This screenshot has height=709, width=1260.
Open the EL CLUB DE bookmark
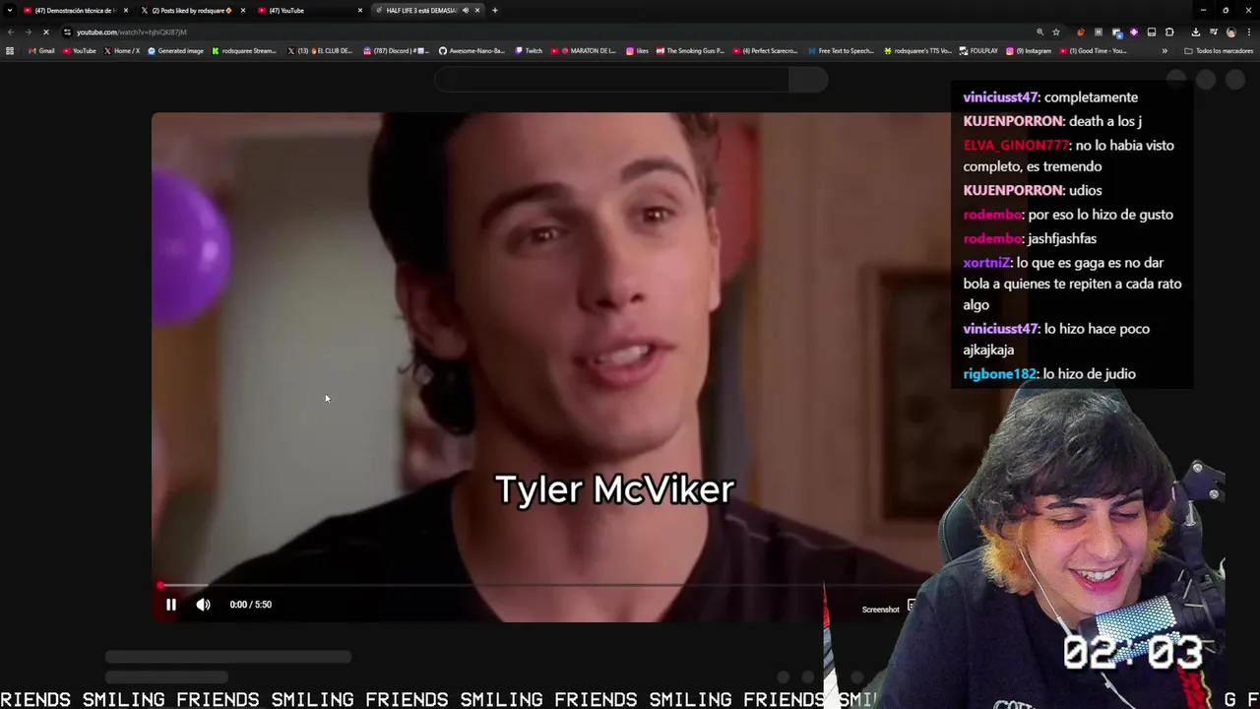coord(320,50)
